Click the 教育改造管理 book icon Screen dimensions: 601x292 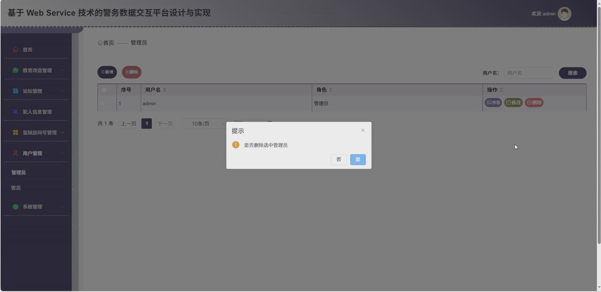click(x=15, y=70)
